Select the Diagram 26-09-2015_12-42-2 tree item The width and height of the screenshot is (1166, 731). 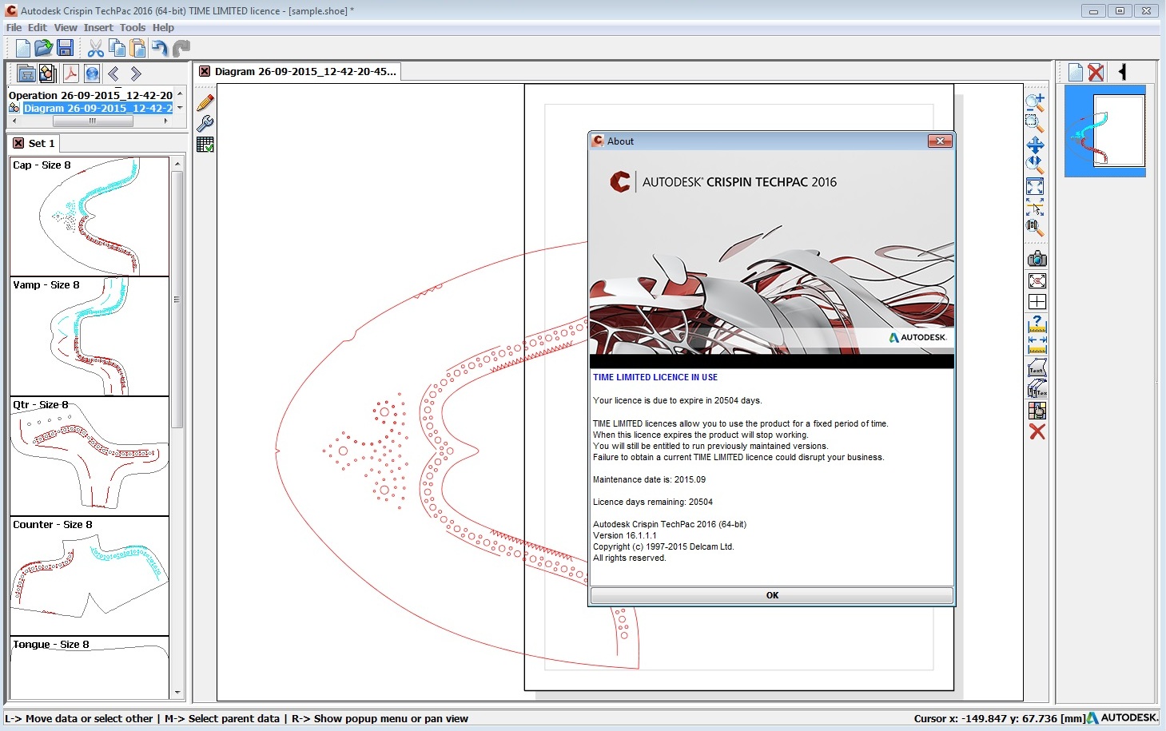point(97,108)
